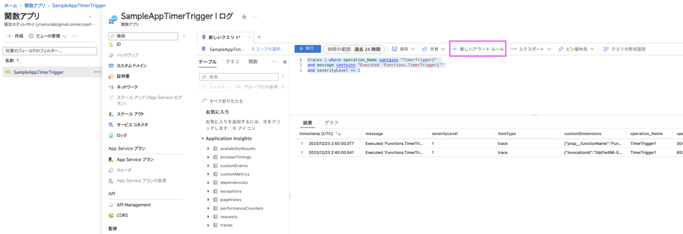This screenshot has width=683, height=234.
Task: Expand the traces table
Action: point(209,225)
